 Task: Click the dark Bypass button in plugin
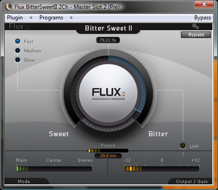(x=196, y=35)
